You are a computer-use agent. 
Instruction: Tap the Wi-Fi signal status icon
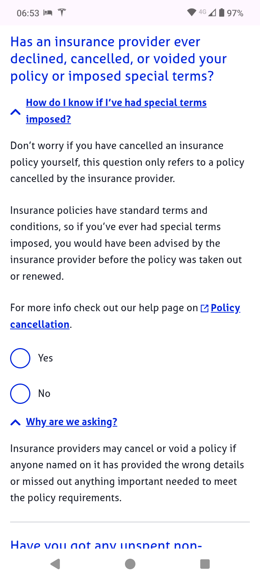tap(192, 13)
